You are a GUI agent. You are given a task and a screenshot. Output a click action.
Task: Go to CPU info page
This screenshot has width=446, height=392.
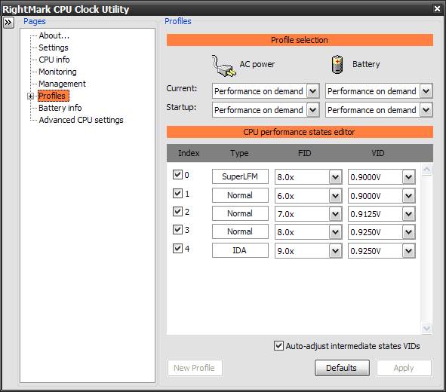pyautogui.click(x=54, y=60)
